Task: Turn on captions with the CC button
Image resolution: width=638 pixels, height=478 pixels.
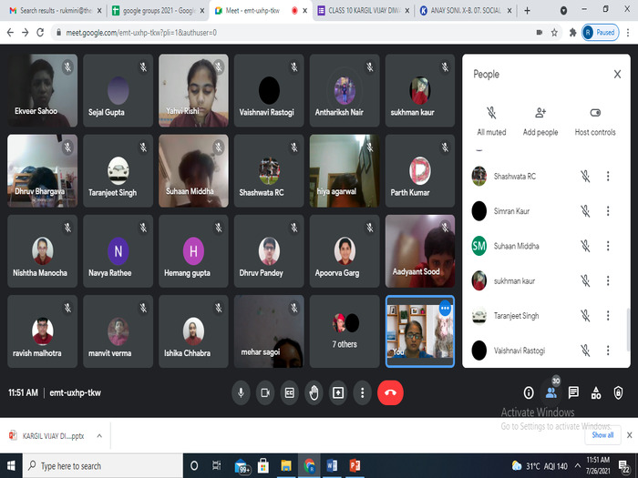Action: (289, 392)
